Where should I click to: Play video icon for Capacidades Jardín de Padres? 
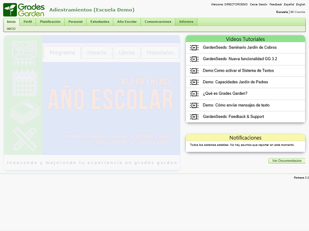[194, 82]
